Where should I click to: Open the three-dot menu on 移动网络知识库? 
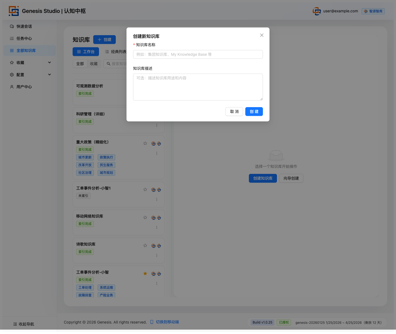click(157, 227)
